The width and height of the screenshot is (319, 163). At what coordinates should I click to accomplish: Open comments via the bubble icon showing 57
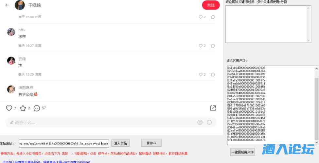click(x=37, y=108)
